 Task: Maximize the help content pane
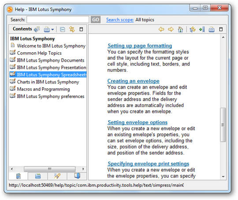(221, 29)
